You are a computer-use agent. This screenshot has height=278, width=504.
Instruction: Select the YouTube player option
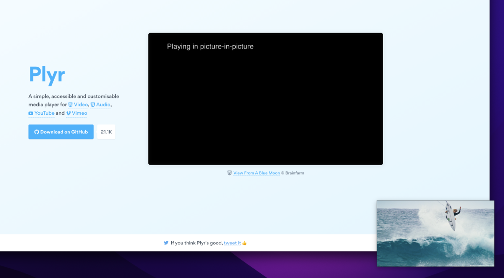pyautogui.click(x=44, y=113)
